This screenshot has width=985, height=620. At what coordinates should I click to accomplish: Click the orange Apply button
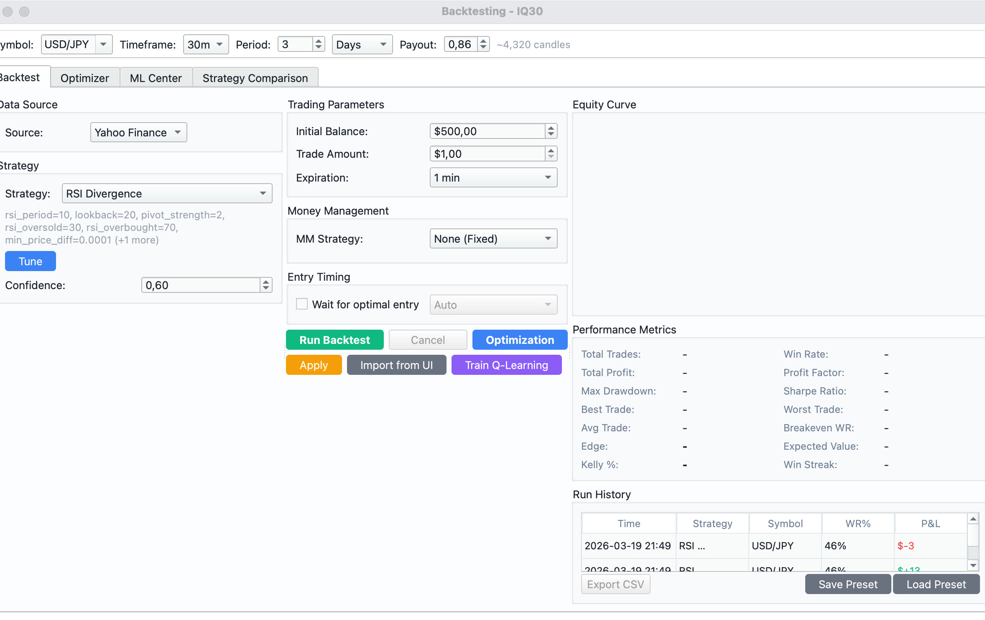click(314, 365)
